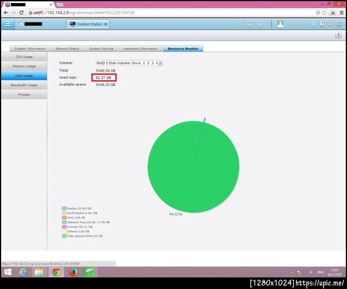Switch to System Information tab

pos(30,49)
